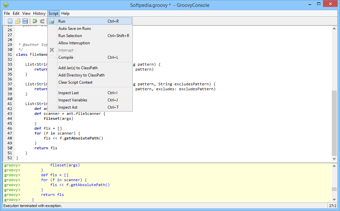The width and height of the screenshot is (340, 211).
Task: Click 'def scanner = ant.fileScanner {' line
Action: (70, 114)
